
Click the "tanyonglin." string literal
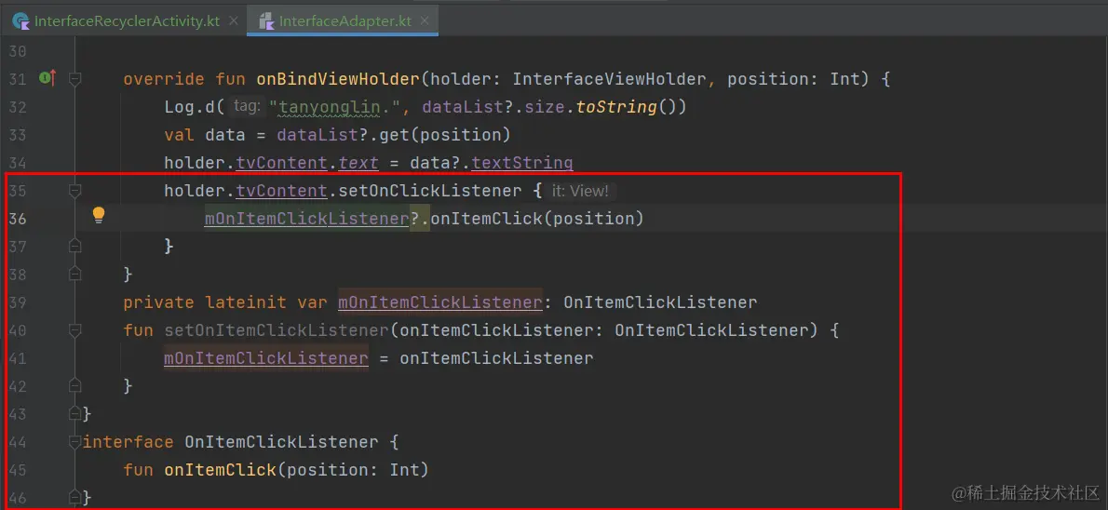coord(335,107)
